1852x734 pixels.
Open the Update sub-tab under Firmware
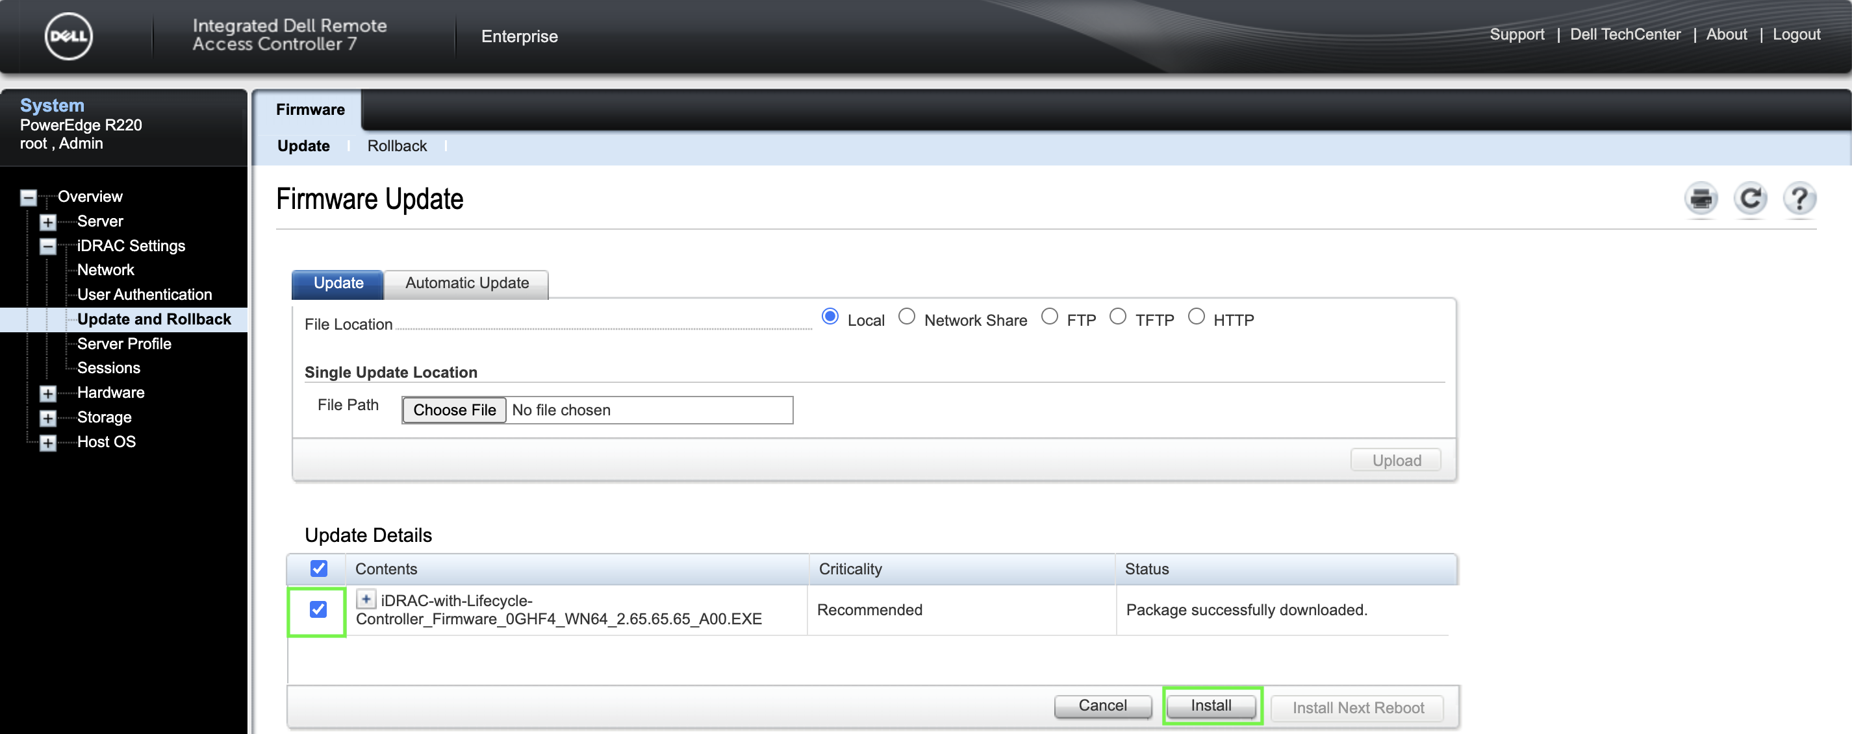pos(303,146)
